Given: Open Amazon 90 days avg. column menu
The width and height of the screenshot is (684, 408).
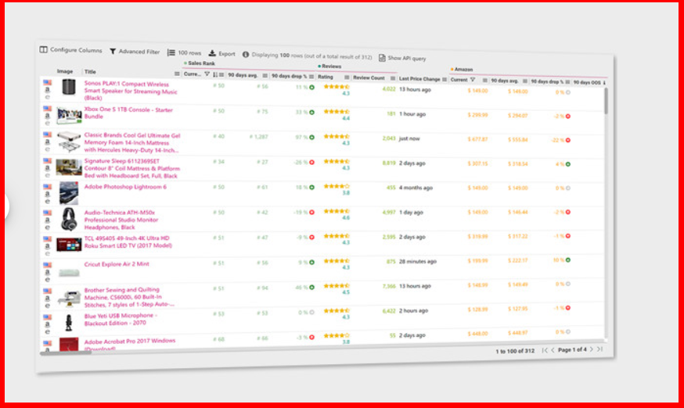Looking at the screenshot, I should [525, 81].
